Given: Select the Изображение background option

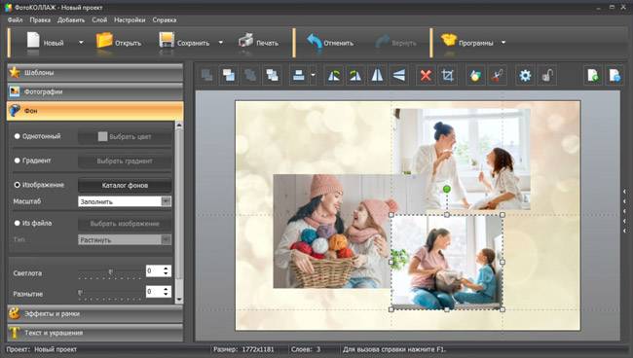Looking at the screenshot, I should [x=17, y=185].
